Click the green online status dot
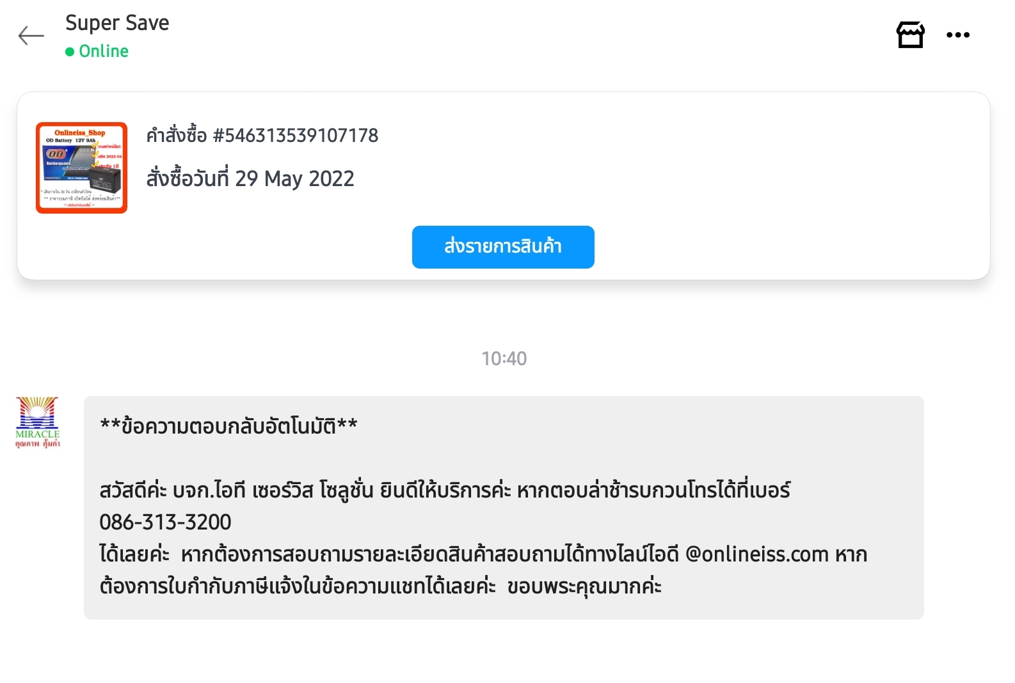 70,52
